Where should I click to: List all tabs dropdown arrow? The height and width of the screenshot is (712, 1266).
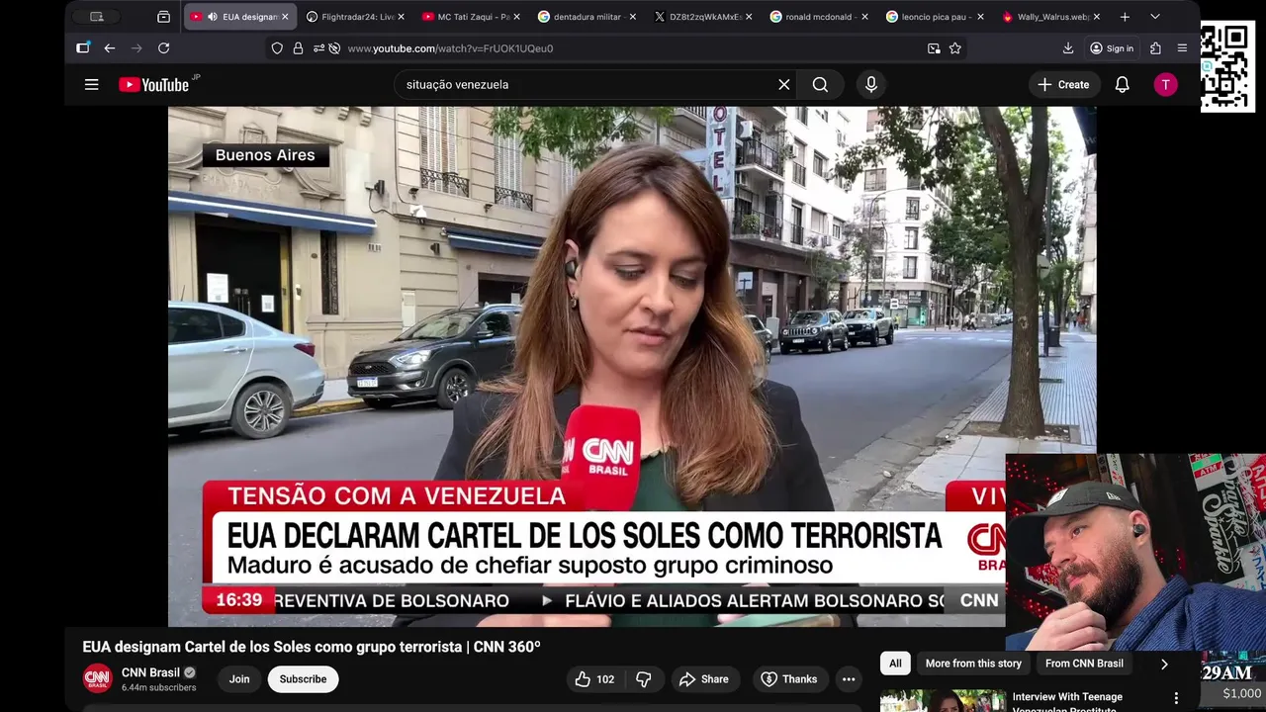(1154, 17)
